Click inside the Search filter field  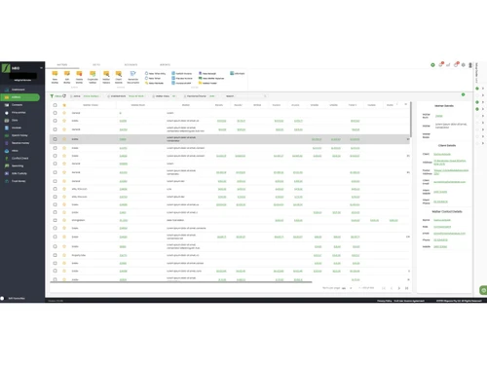coord(245,96)
